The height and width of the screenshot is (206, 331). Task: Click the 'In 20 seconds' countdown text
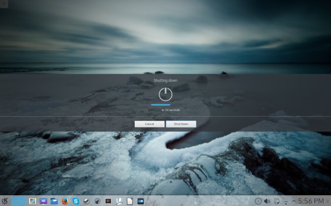tap(170, 110)
